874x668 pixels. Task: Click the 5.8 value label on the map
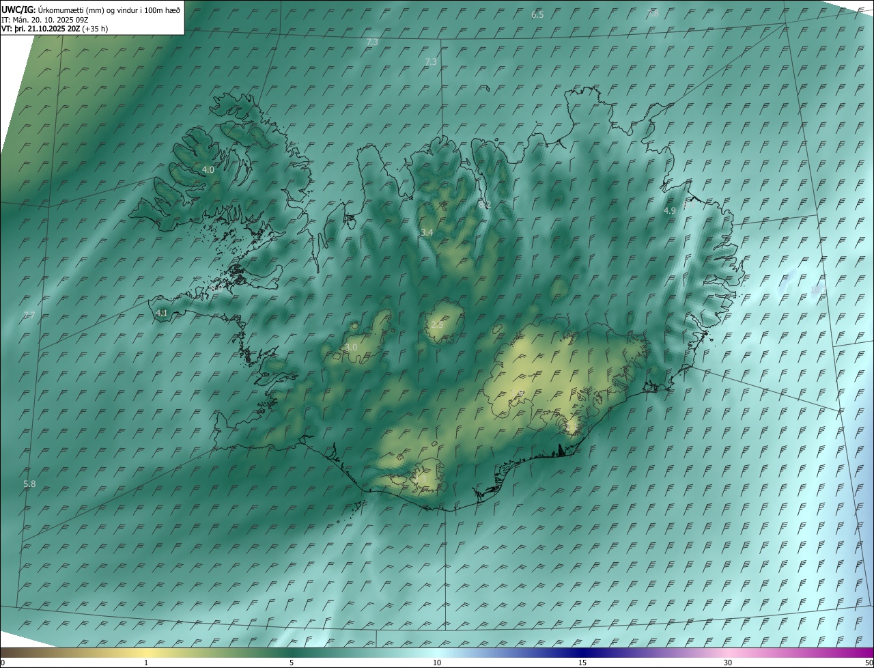29,484
